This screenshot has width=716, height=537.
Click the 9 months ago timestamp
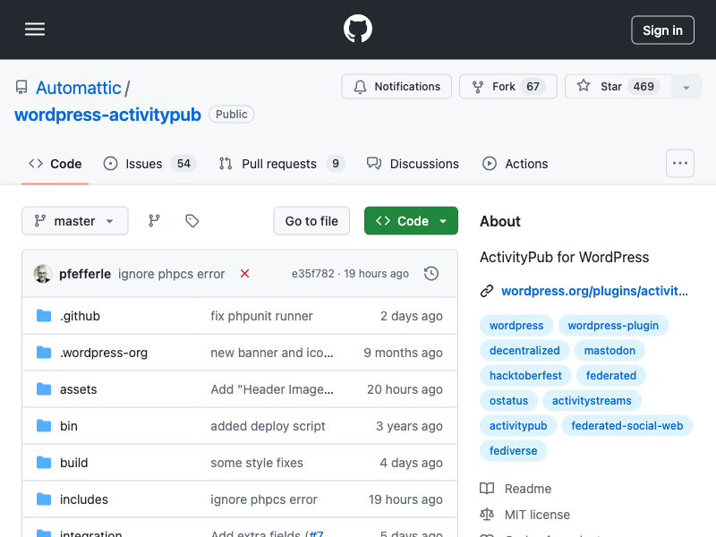(404, 353)
